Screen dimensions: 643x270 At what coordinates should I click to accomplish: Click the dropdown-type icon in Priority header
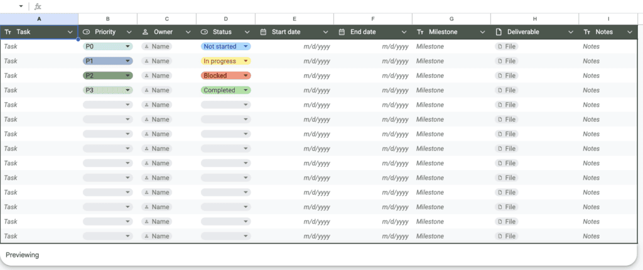pyautogui.click(x=86, y=32)
